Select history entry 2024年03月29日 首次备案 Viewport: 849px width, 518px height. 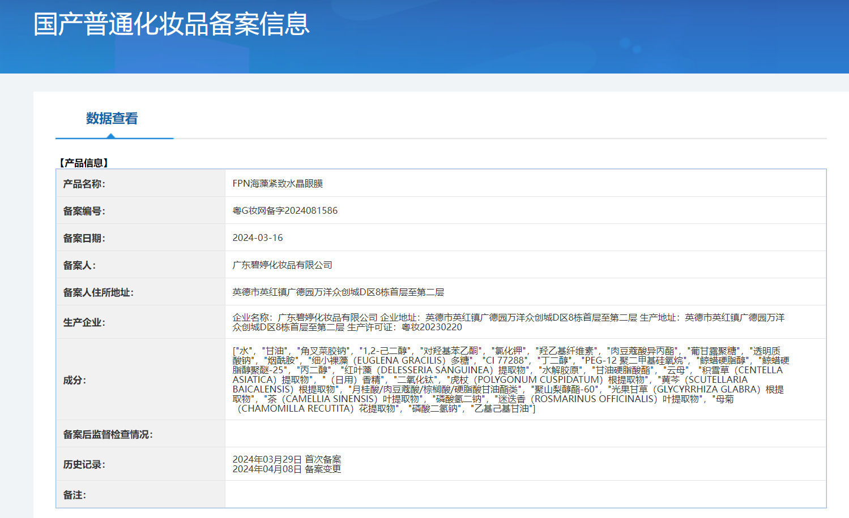(x=287, y=459)
